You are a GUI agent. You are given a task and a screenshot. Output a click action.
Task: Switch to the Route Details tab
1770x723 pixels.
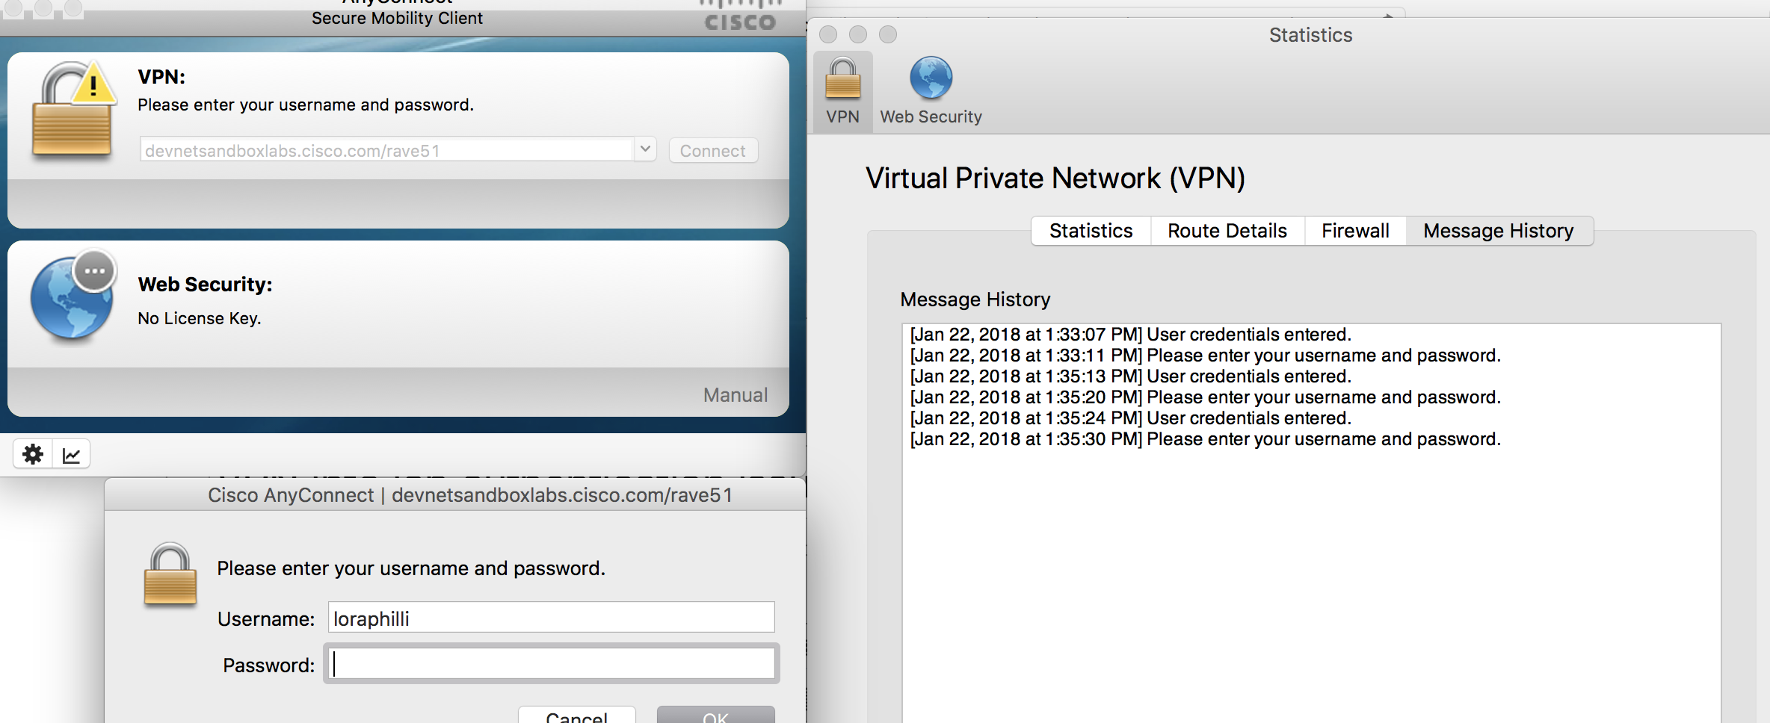coord(1227,231)
